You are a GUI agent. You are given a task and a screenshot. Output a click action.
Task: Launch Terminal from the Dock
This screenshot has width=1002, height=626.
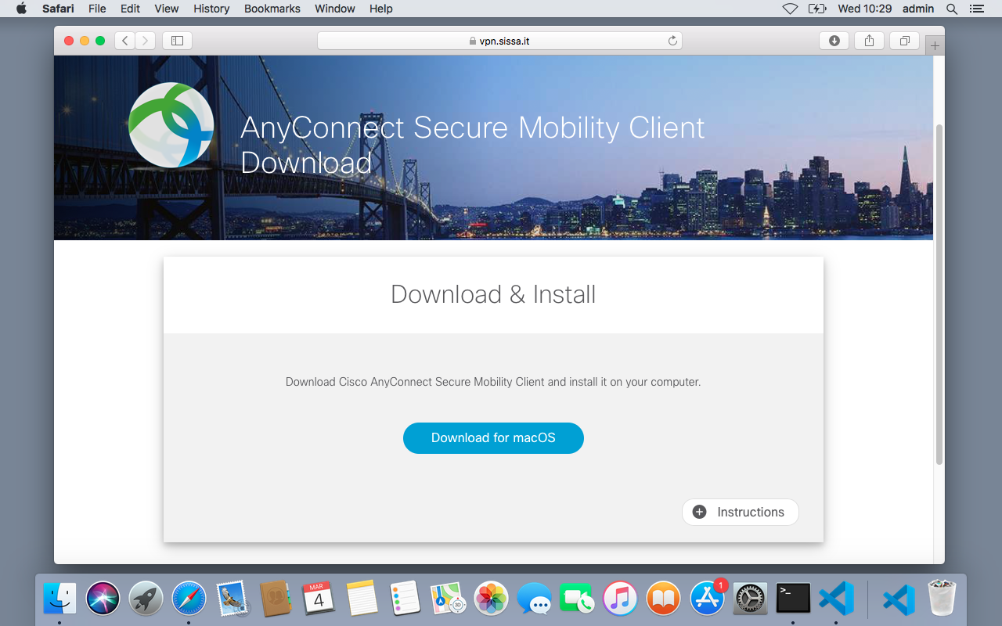(x=793, y=599)
